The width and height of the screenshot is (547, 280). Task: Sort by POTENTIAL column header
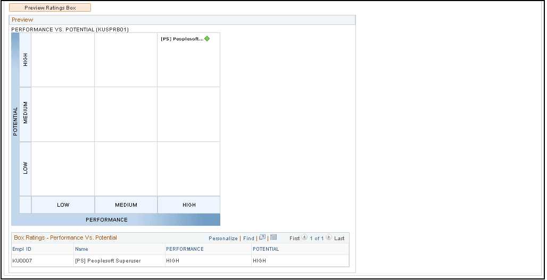pyautogui.click(x=266, y=249)
